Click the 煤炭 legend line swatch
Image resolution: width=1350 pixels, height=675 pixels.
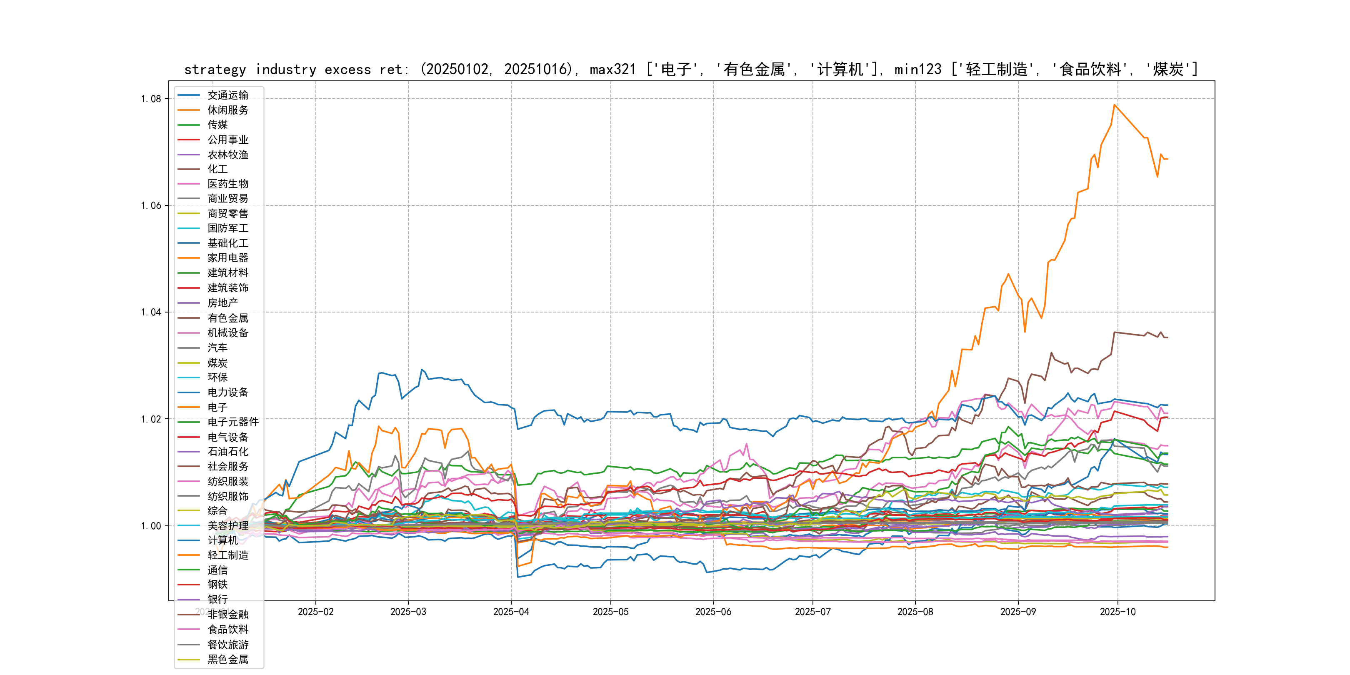click(x=189, y=362)
